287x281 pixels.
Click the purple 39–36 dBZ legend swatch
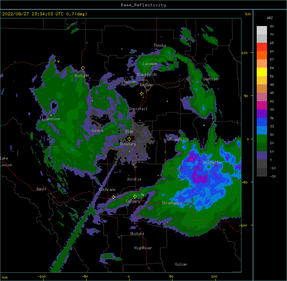pos(262,114)
